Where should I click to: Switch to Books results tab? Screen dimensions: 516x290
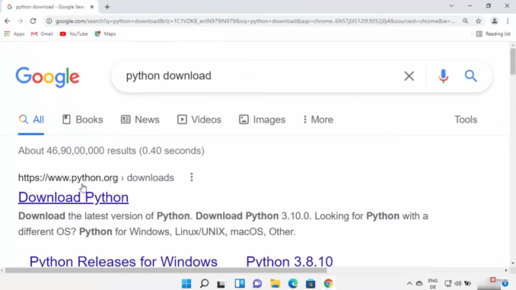click(83, 120)
